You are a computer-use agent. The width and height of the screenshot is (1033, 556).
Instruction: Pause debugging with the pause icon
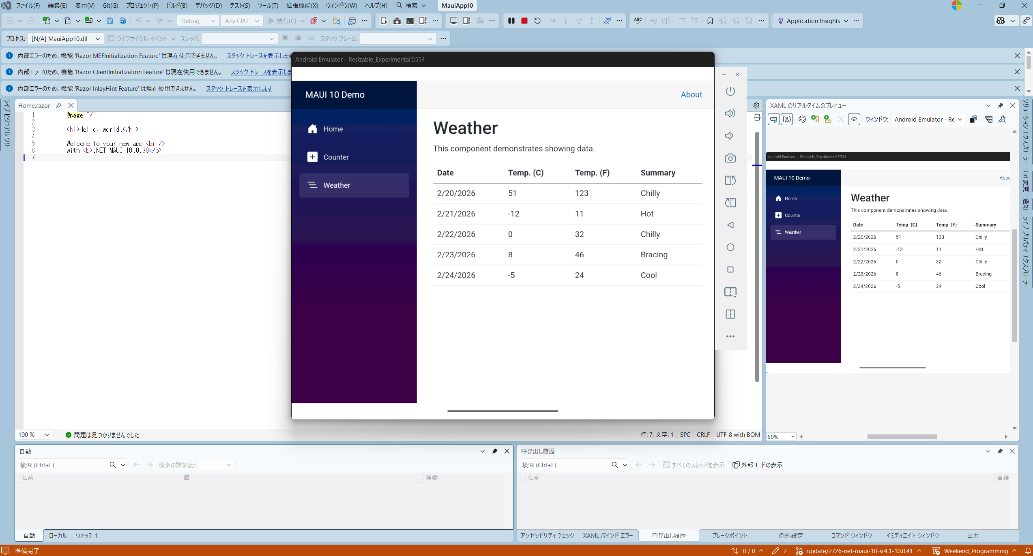(x=511, y=21)
